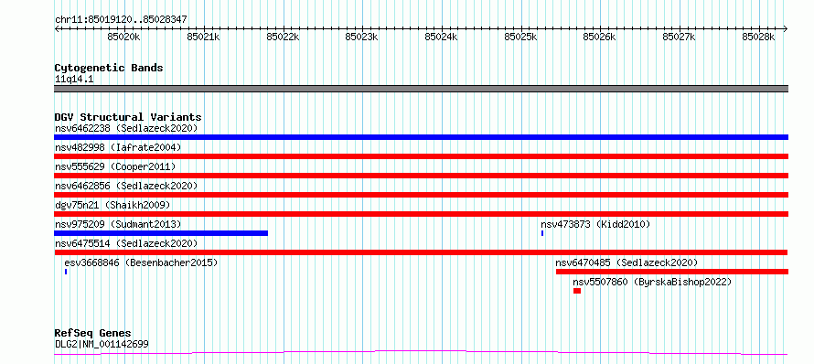The width and height of the screenshot is (814, 364).
Task: Click the esv3668846 (Besenbacher2015) label
Action: tap(141, 262)
